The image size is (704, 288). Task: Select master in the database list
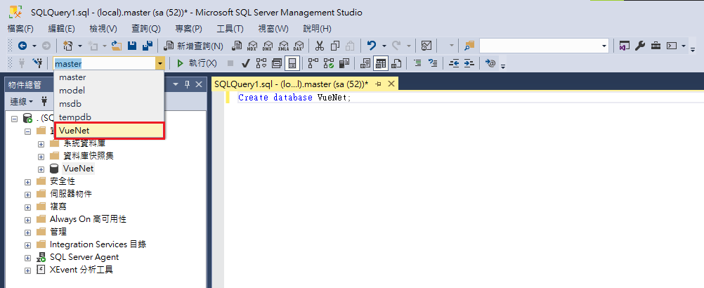pos(109,77)
